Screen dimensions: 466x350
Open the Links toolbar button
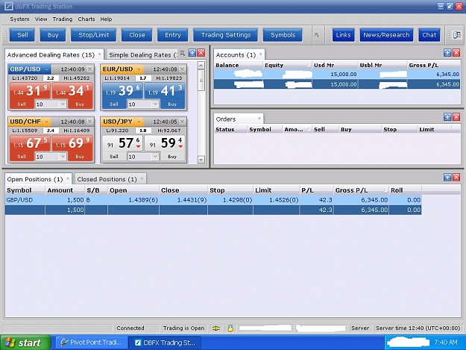(x=343, y=35)
